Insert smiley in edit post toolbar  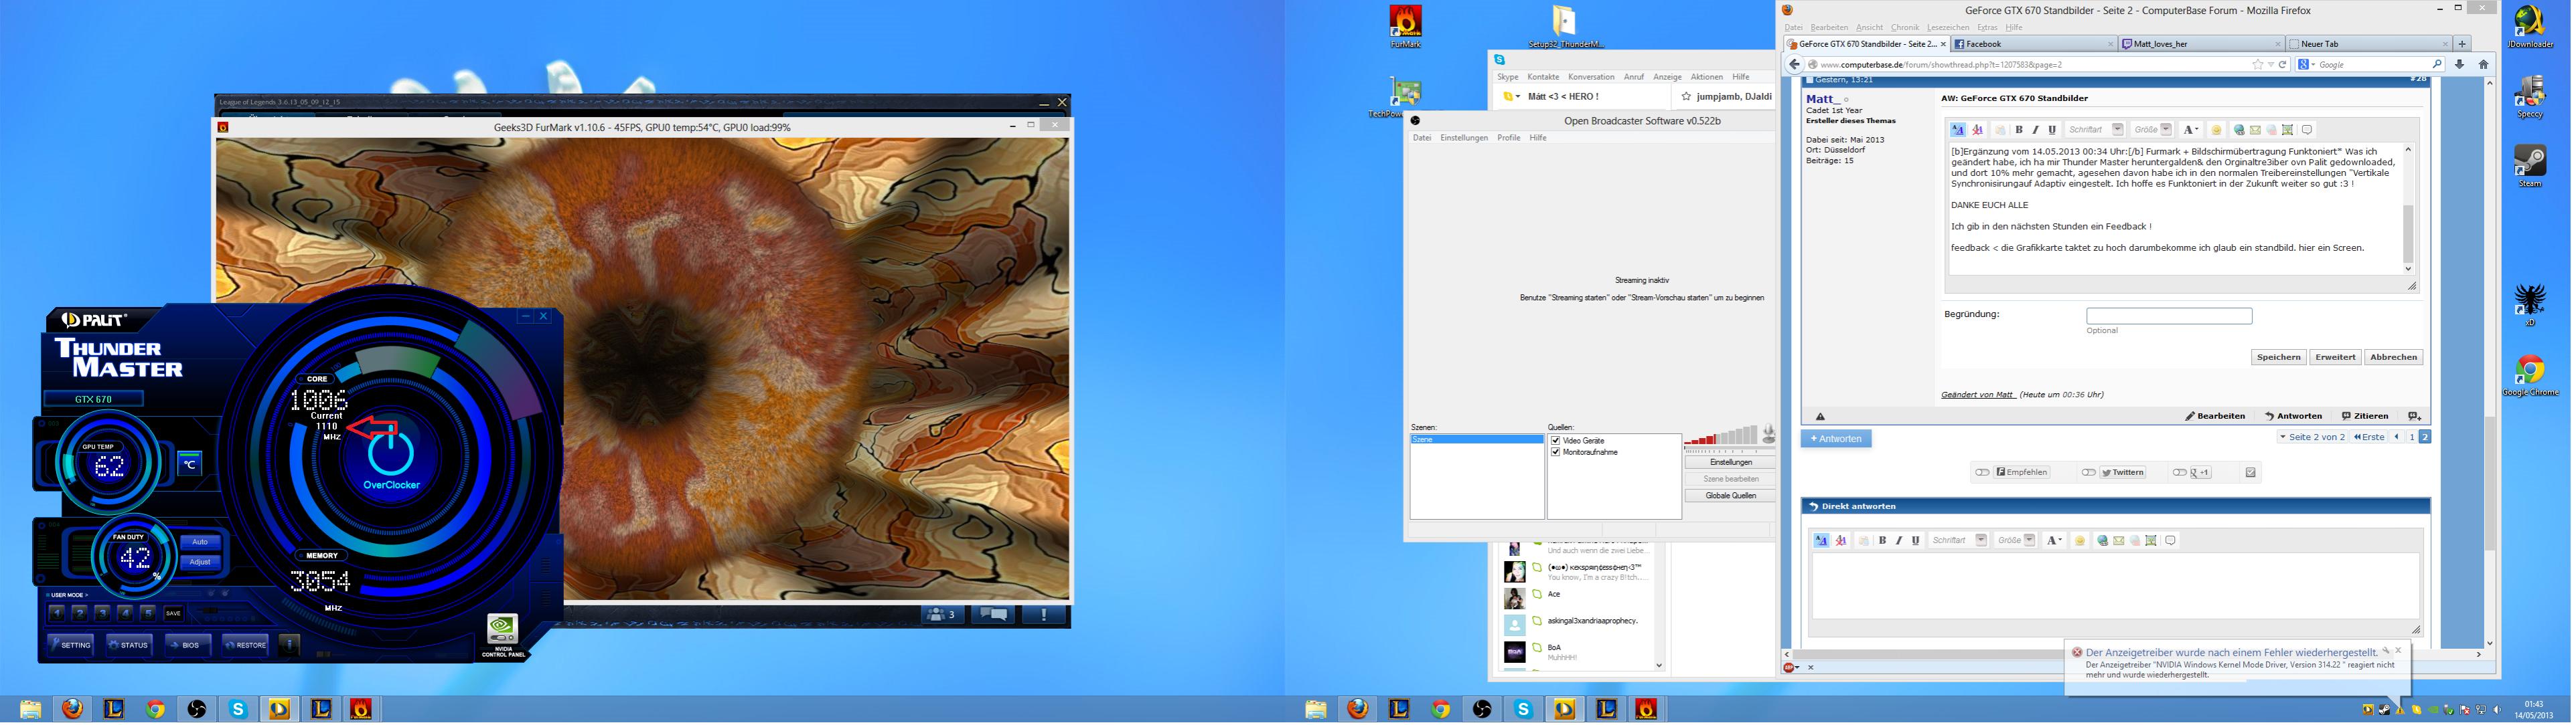tap(2216, 130)
